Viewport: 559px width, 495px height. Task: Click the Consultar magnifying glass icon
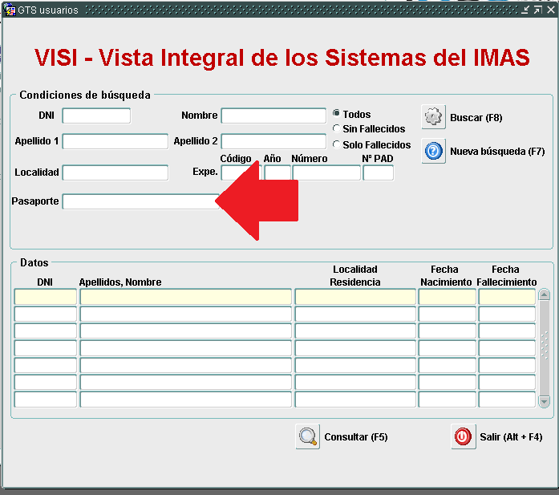(x=308, y=437)
